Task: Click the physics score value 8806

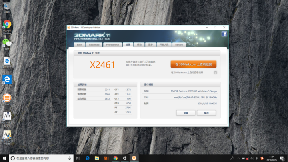Action: 107,94
